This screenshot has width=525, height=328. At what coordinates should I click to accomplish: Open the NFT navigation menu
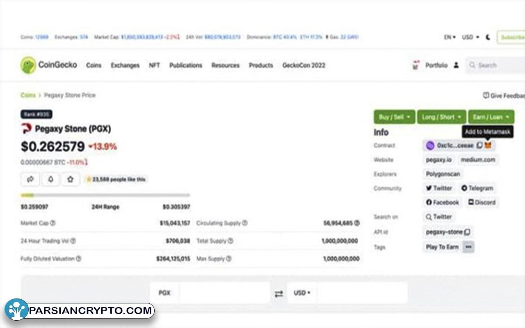pos(154,65)
